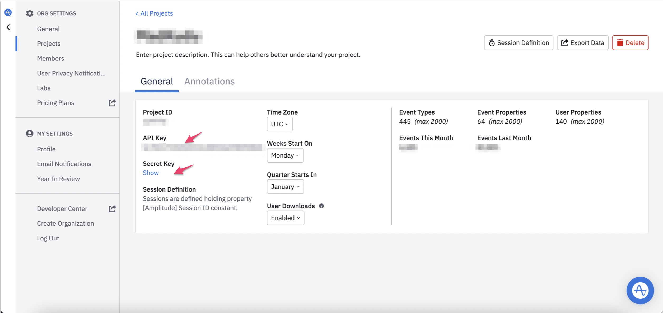The width and height of the screenshot is (663, 313).
Task: Click the User Downloads info icon
Action: point(321,206)
